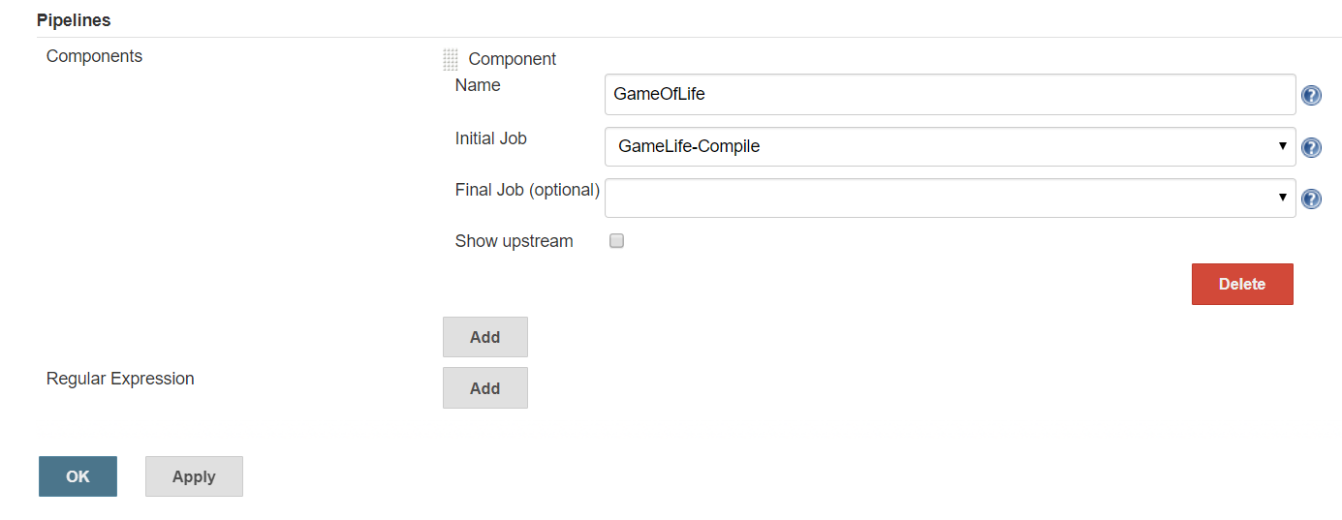The width and height of the screenshot is (1342, 520).
Task: Click the Final Job (optional) label
Action: coord(527,190)
